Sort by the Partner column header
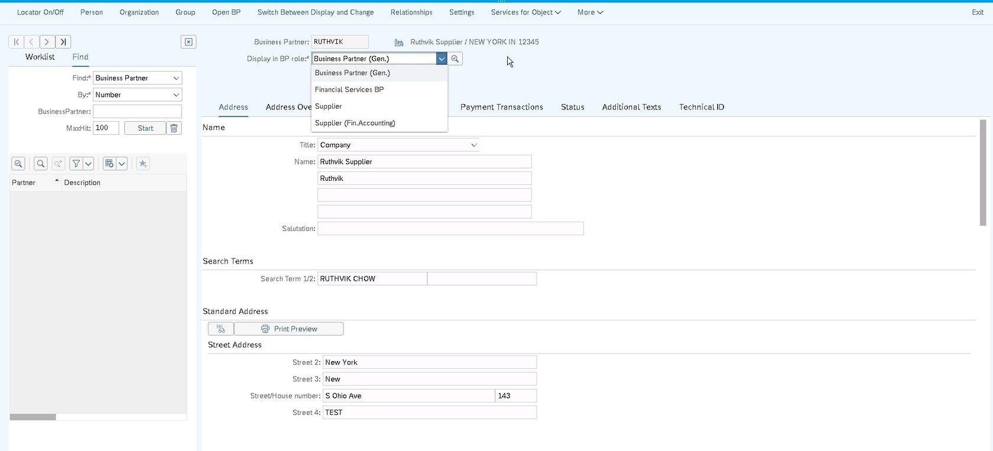The width and height of the screenshot is (993, 451). tap(35, 183)
